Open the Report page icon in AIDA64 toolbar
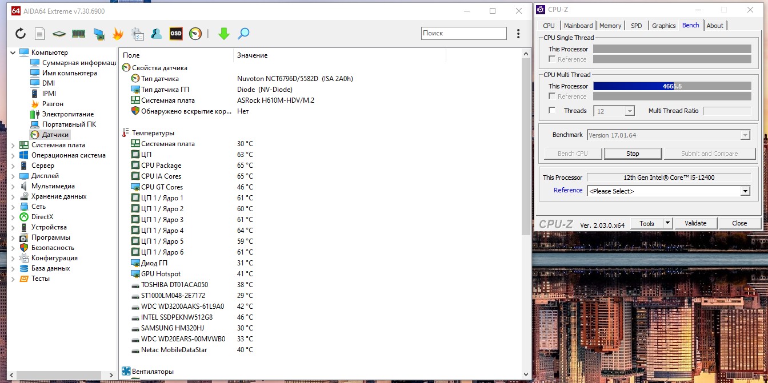 pyautogui.click(x=39, y=34)
